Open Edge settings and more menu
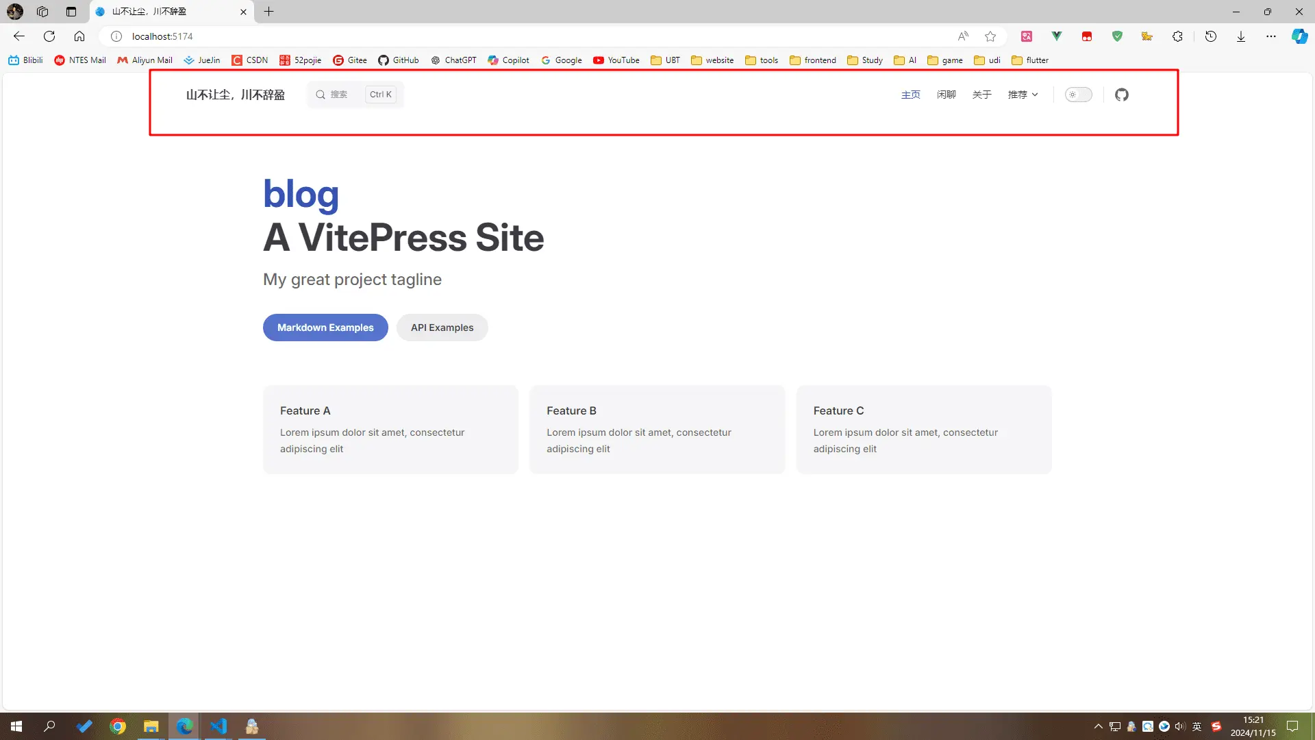This screenshot has height=740, width=1315. tap(1270, 36)
